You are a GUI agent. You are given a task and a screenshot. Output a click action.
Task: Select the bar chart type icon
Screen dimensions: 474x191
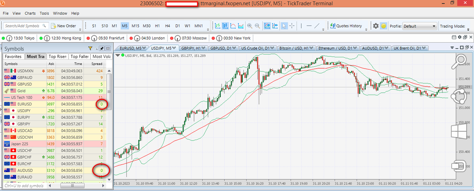tap(217, 26)
